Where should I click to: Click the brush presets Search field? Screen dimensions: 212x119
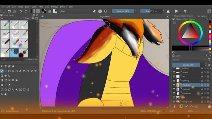click(x=13, y=59)
